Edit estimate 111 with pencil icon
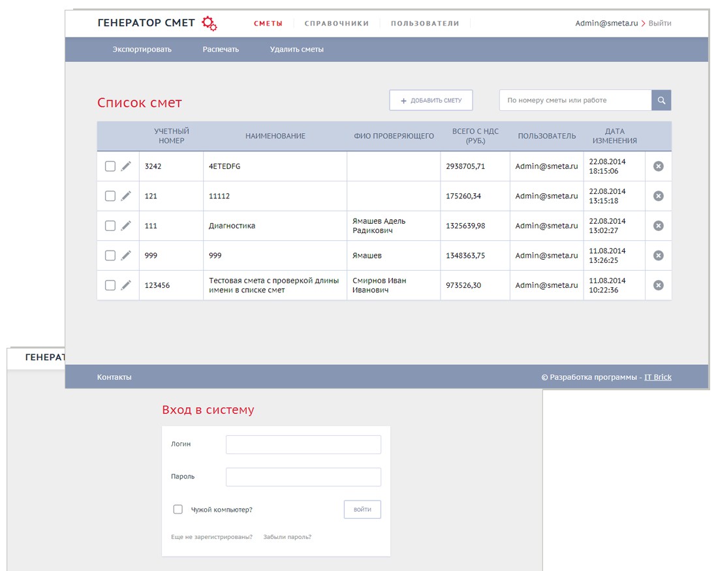The width and height of the screenshot is (718, 571). click(x=126, y=226)
